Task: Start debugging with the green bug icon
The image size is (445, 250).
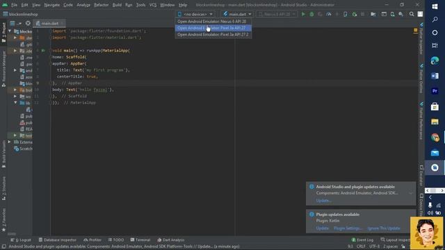Action: click(311, 14)
